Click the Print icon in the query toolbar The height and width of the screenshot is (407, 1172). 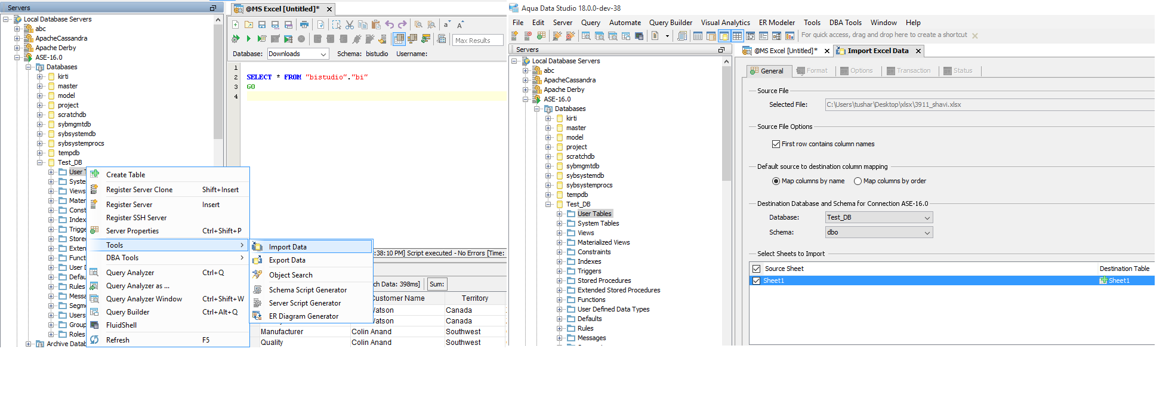[304, 24]
